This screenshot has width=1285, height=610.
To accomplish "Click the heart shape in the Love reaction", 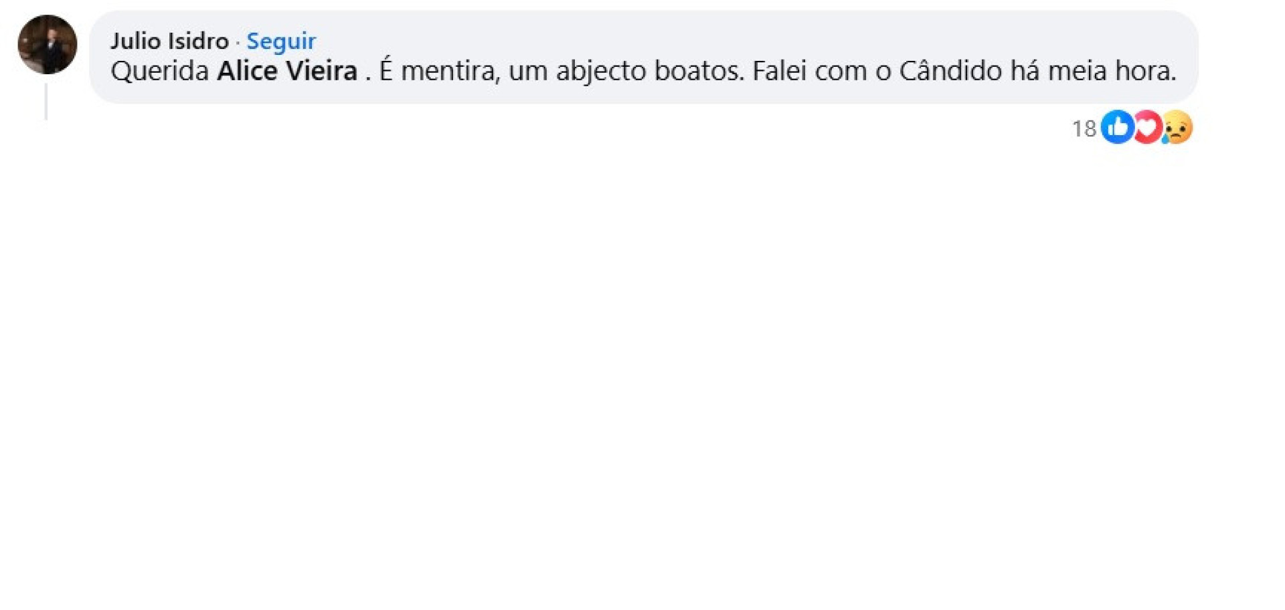I will (1146, 129).
